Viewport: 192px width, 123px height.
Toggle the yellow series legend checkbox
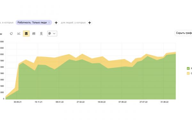(x=188, y=73)
